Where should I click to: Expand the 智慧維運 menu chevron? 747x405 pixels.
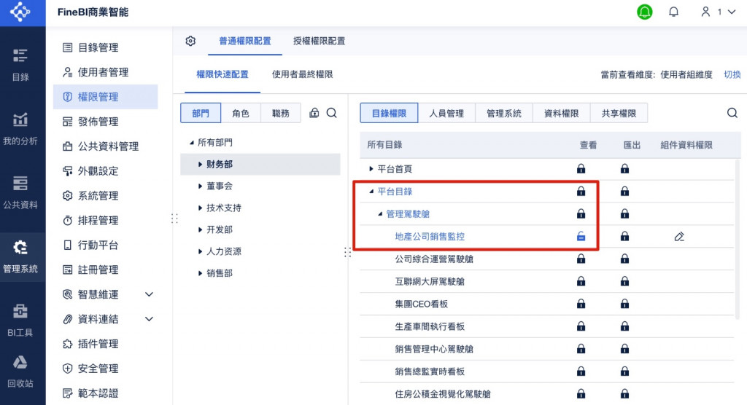[x=149, y=294]
